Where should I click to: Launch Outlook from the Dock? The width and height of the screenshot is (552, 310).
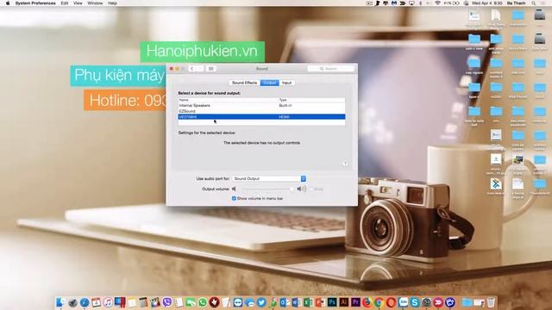285,302
